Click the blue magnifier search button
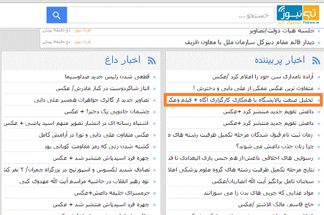 57,15
